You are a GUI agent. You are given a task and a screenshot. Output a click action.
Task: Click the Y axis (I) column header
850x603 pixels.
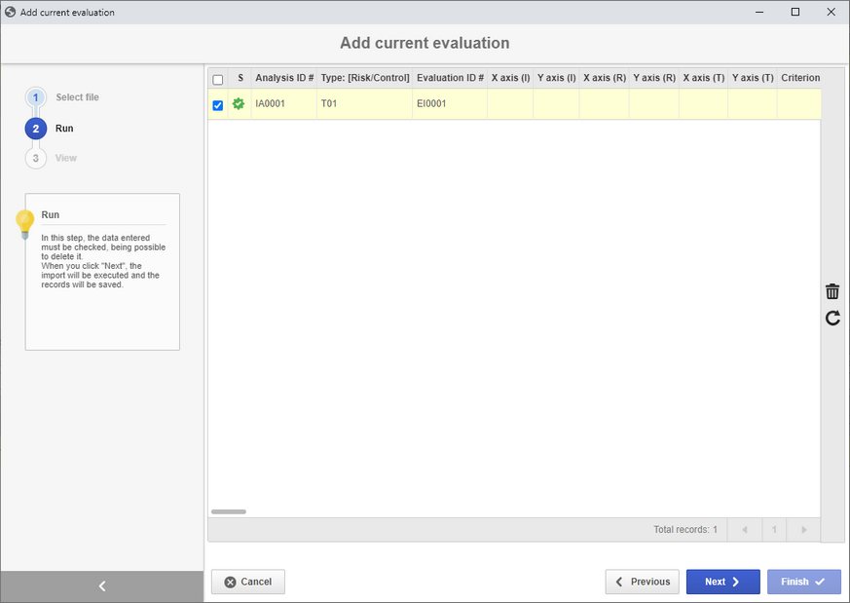point(556,78)
